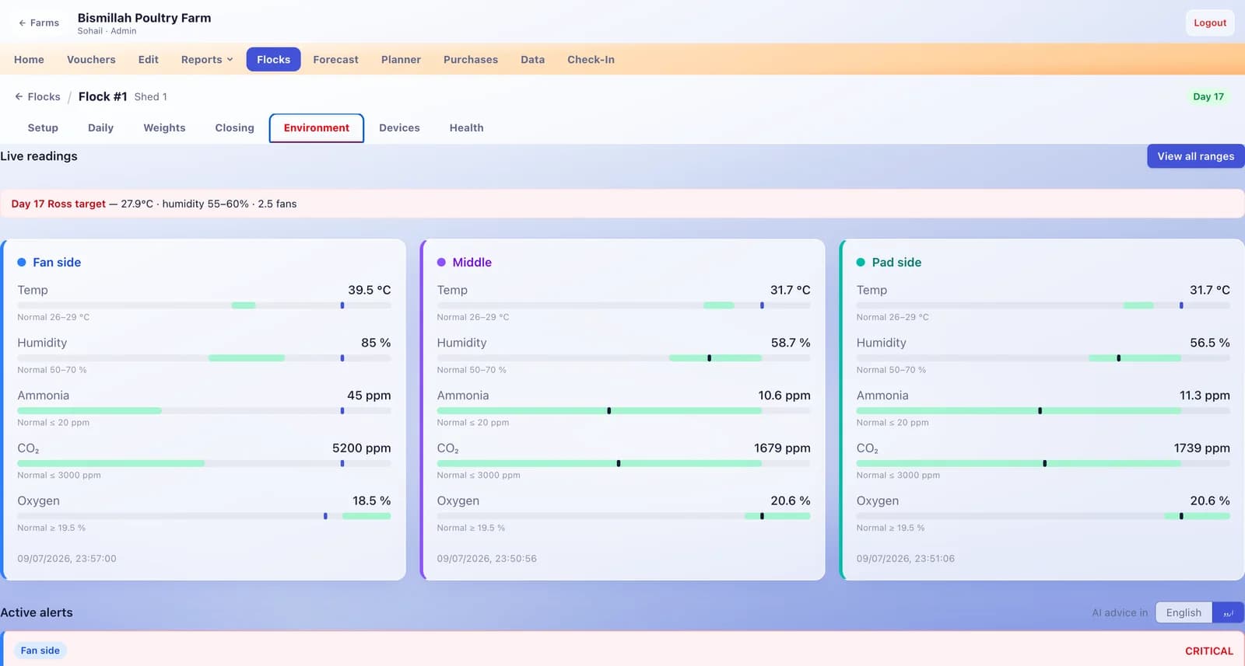Open the Forecast page
Viewport: 1245px width, 666px height.
click(335, 59)
